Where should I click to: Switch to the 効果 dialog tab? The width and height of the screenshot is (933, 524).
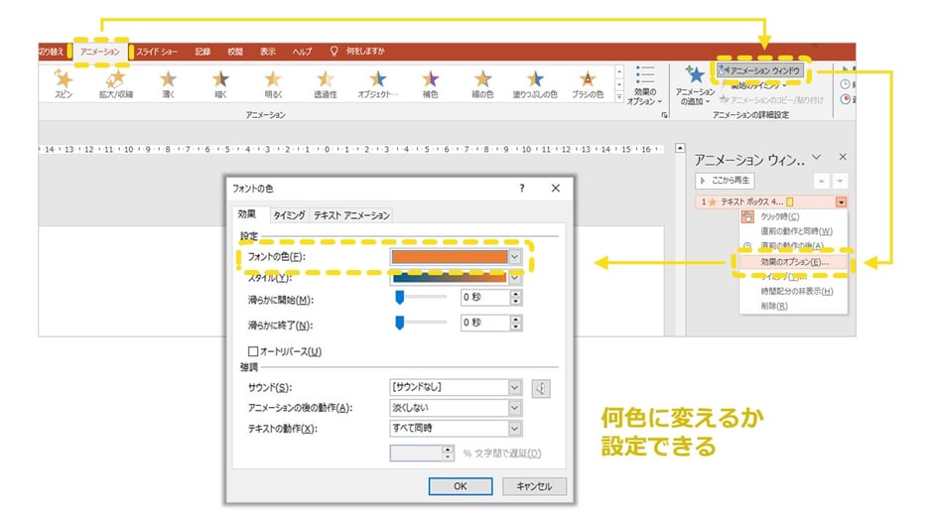coord(247,214)
